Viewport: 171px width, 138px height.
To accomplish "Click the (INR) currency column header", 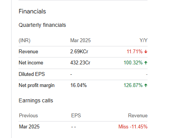I will 25,41.
